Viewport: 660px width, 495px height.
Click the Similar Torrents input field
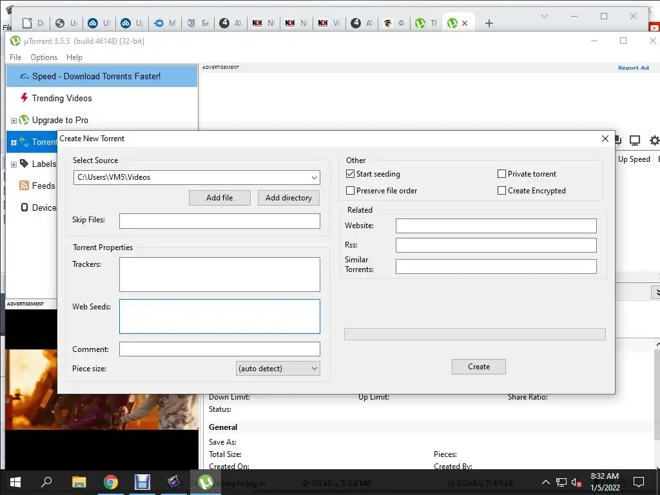point(496,266)
